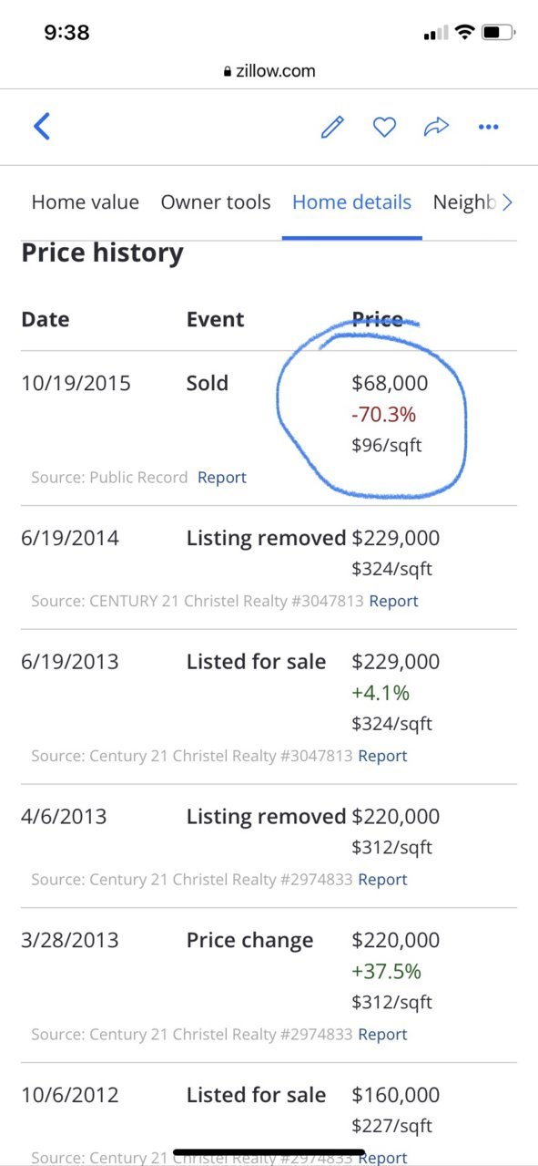Image resolution: width=538 pixels, height=1166 pixels.
Task: Select the Home details tab
Action: click(351, 202)
